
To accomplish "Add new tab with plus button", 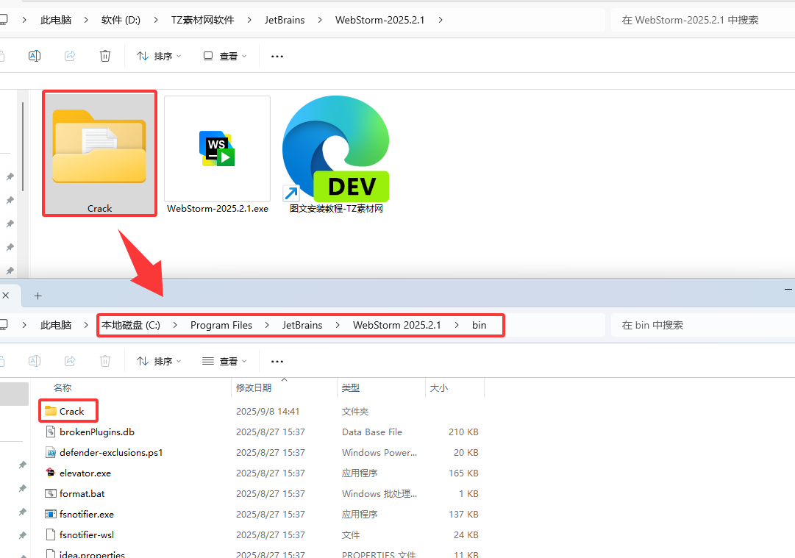I will pyautogui.click(x=38, y=296).
